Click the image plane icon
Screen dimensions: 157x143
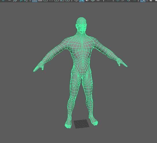coord(15,1)
